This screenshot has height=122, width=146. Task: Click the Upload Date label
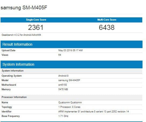click(x=9, y=50)
